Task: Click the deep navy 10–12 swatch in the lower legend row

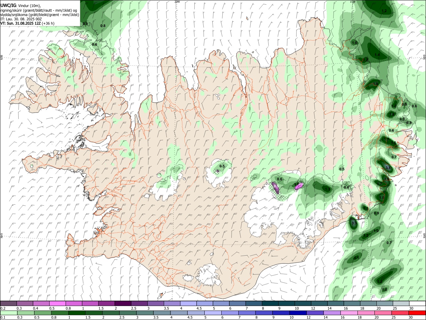Action: click(298, 313)
